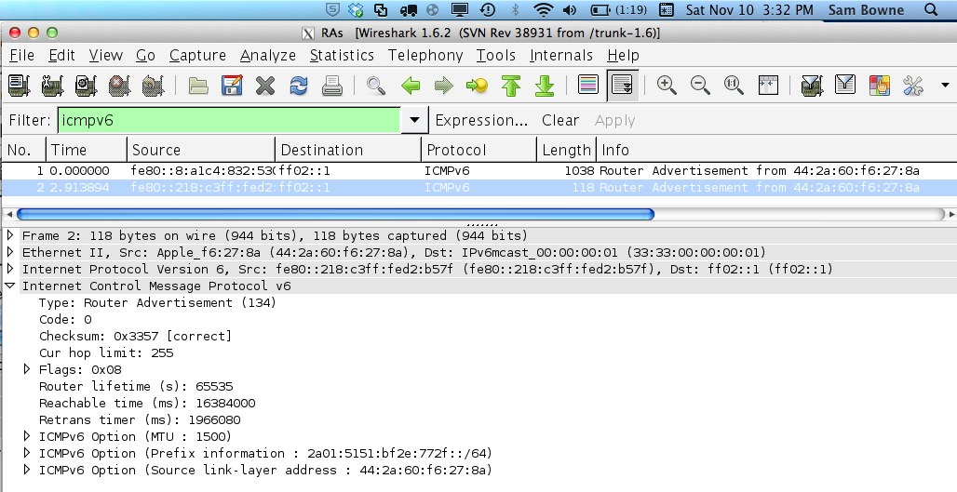Open the Tools menu
Image resolution: width=957 pixels, height=492 pixels.
click(x=495, y=56)
